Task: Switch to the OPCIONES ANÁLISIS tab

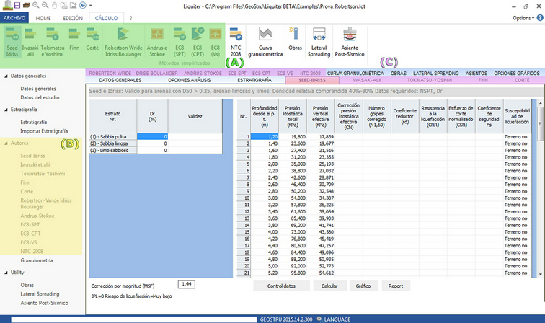Action: [190, 80]
